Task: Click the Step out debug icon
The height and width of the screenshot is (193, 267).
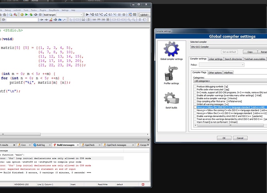Action: point(106,15)
